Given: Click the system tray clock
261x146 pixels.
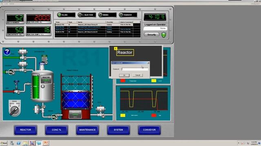Looking at the screenshot, I should click(x=254, y=143).
